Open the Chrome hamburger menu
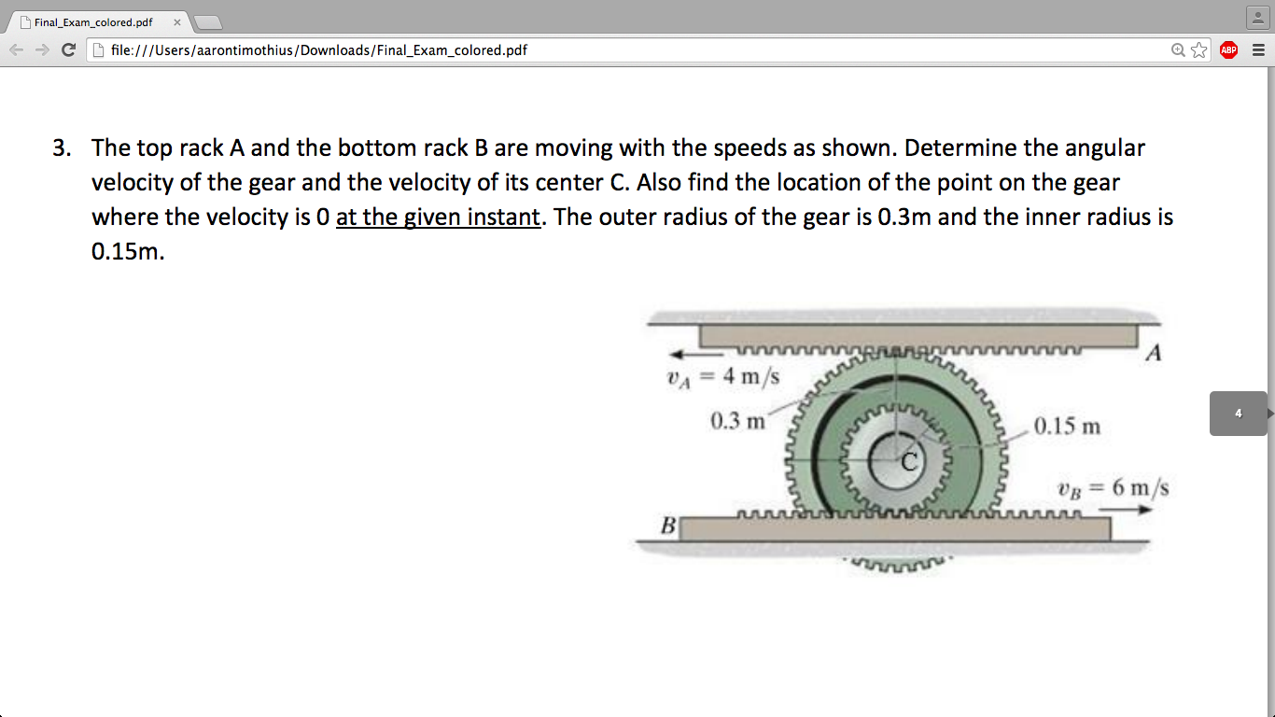 [1257, 50]
